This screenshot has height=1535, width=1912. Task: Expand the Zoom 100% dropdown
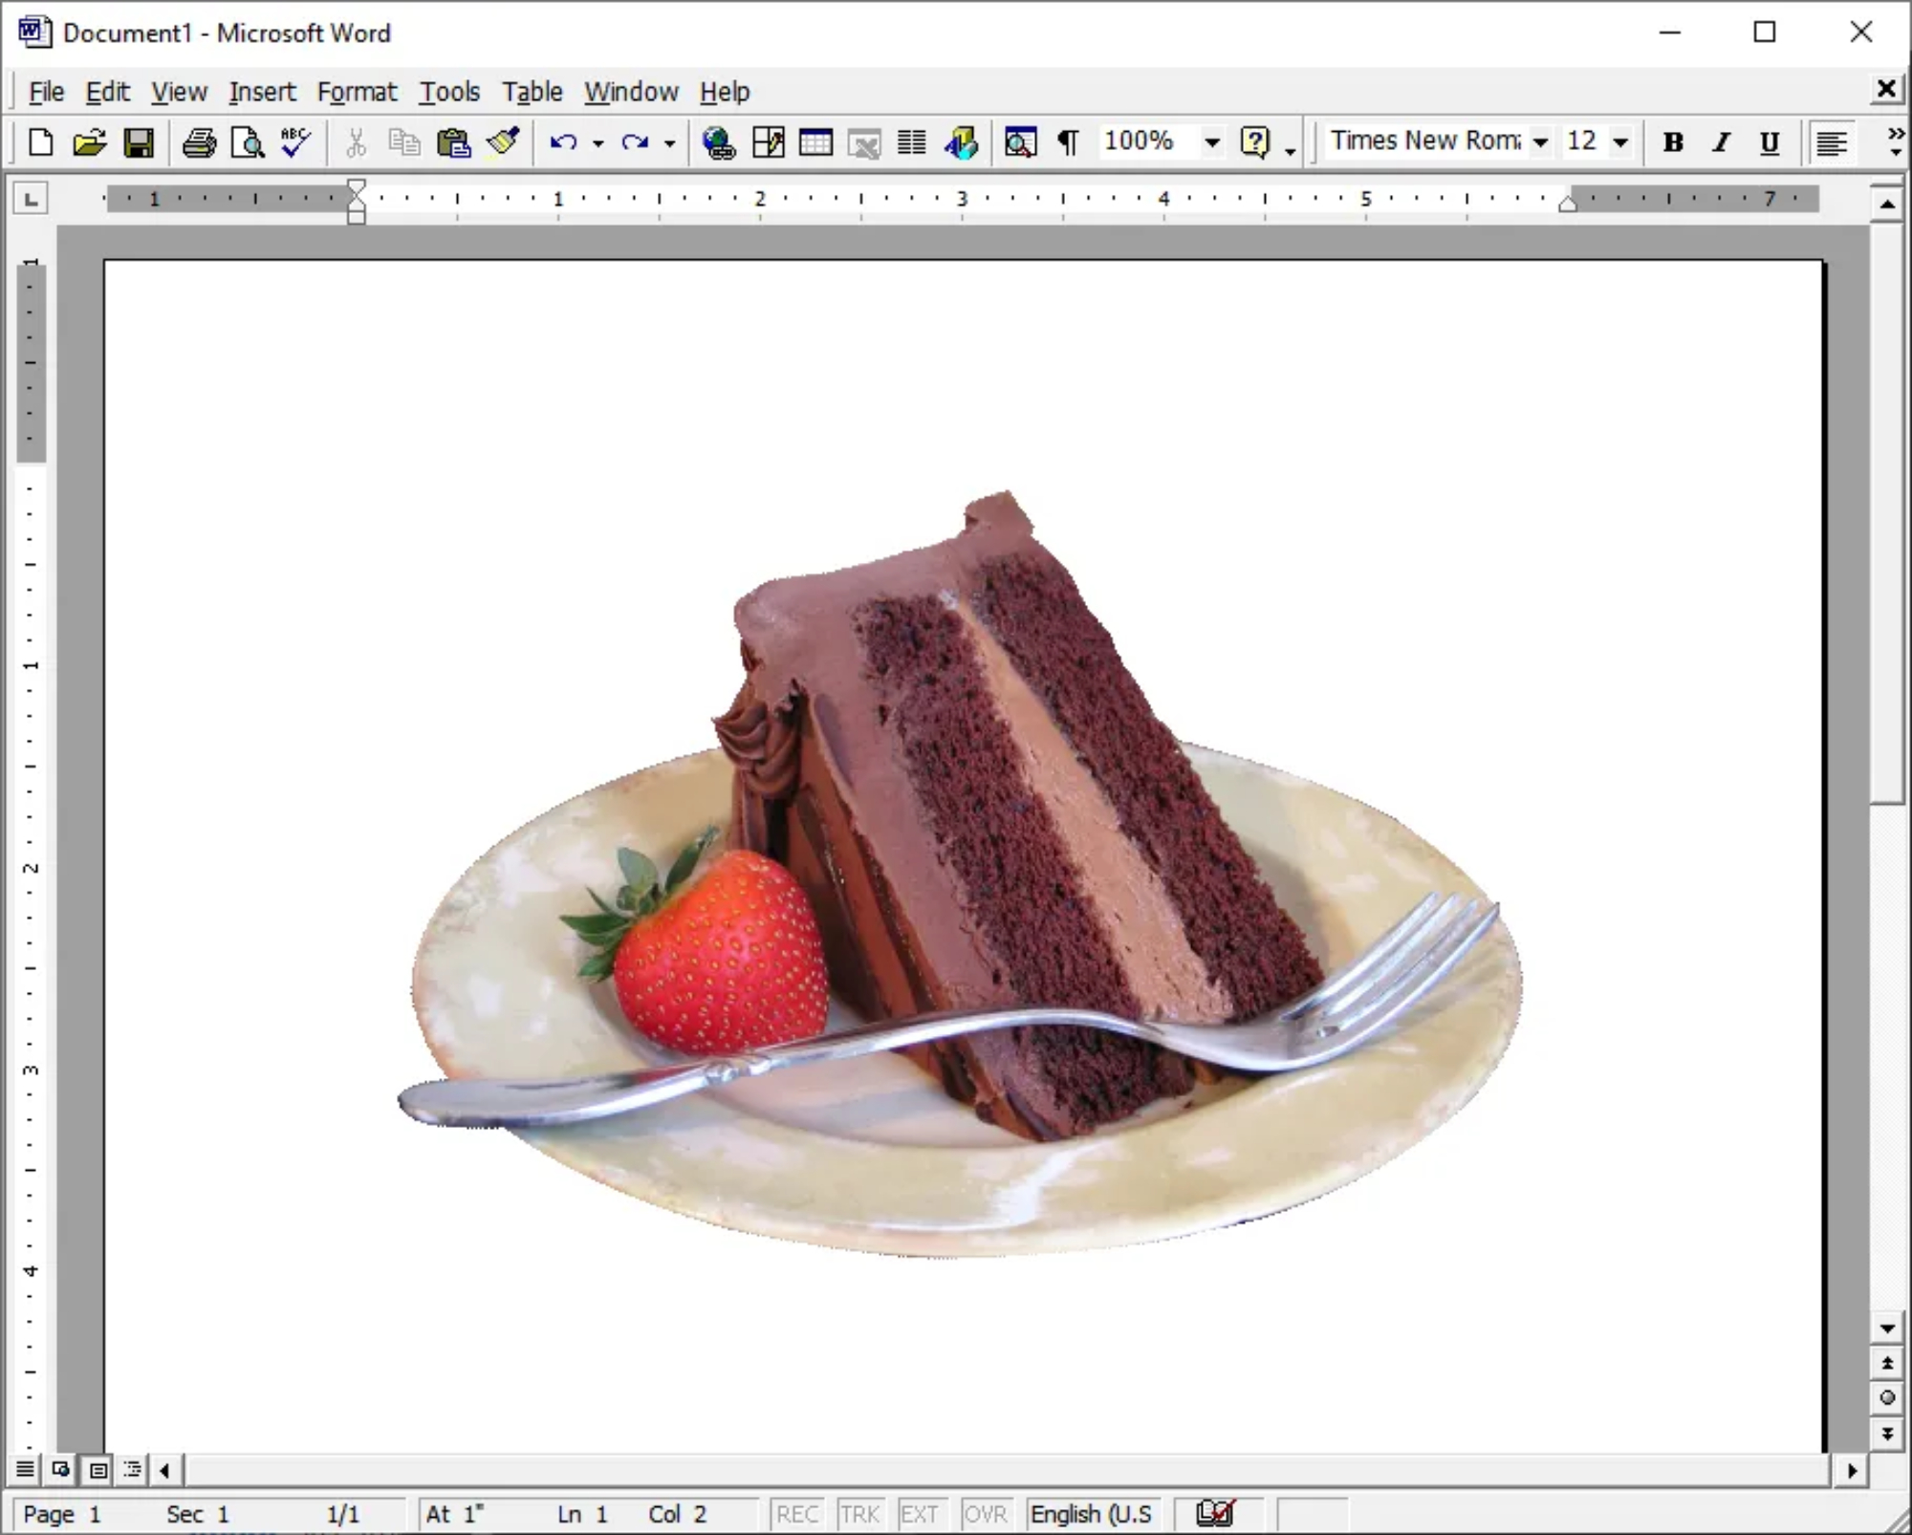(1212, 143)
